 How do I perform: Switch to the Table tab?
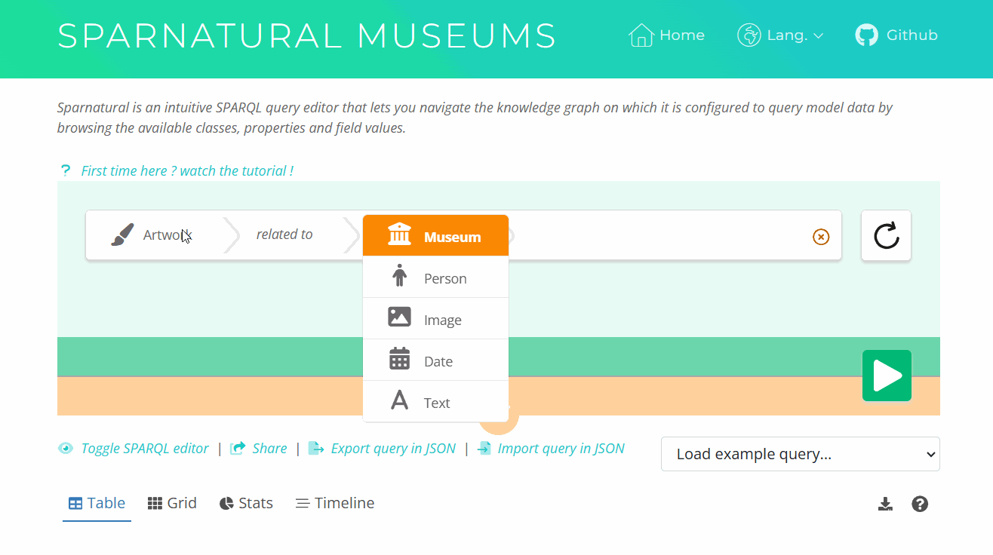97,503
